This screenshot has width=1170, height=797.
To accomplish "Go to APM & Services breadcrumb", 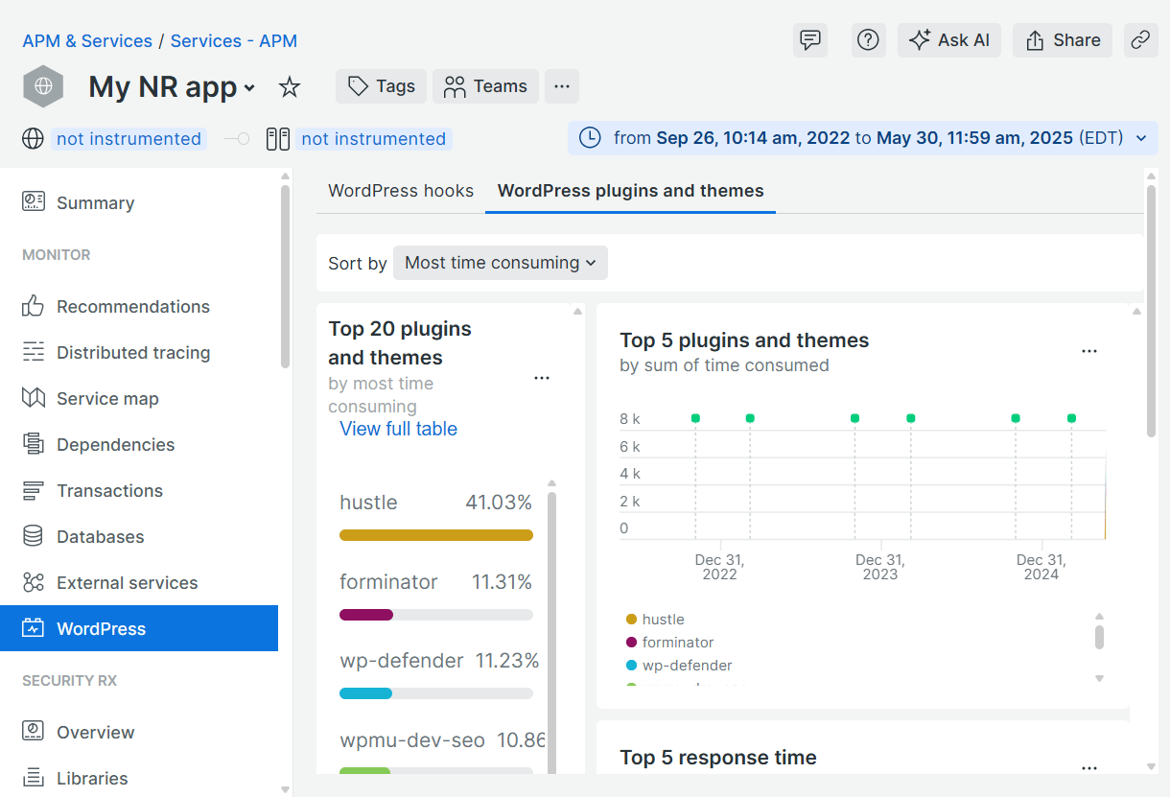I will [x=87, y=41].
